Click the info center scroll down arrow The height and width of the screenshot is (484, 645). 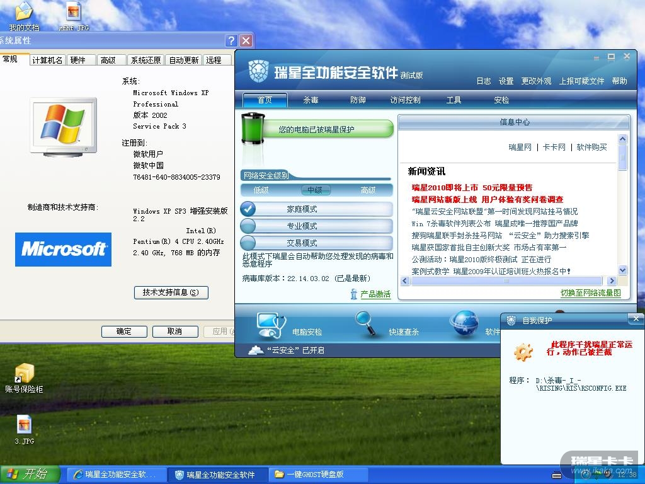point(622,270)
